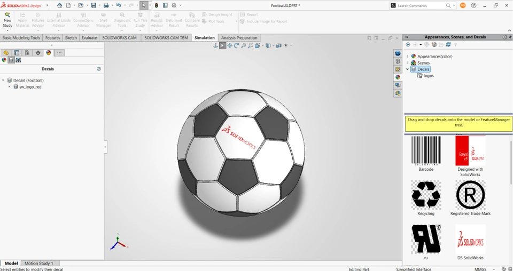
Task: Click the overflow ellipsis tab in the manager pane
Action: pos(59,53)
